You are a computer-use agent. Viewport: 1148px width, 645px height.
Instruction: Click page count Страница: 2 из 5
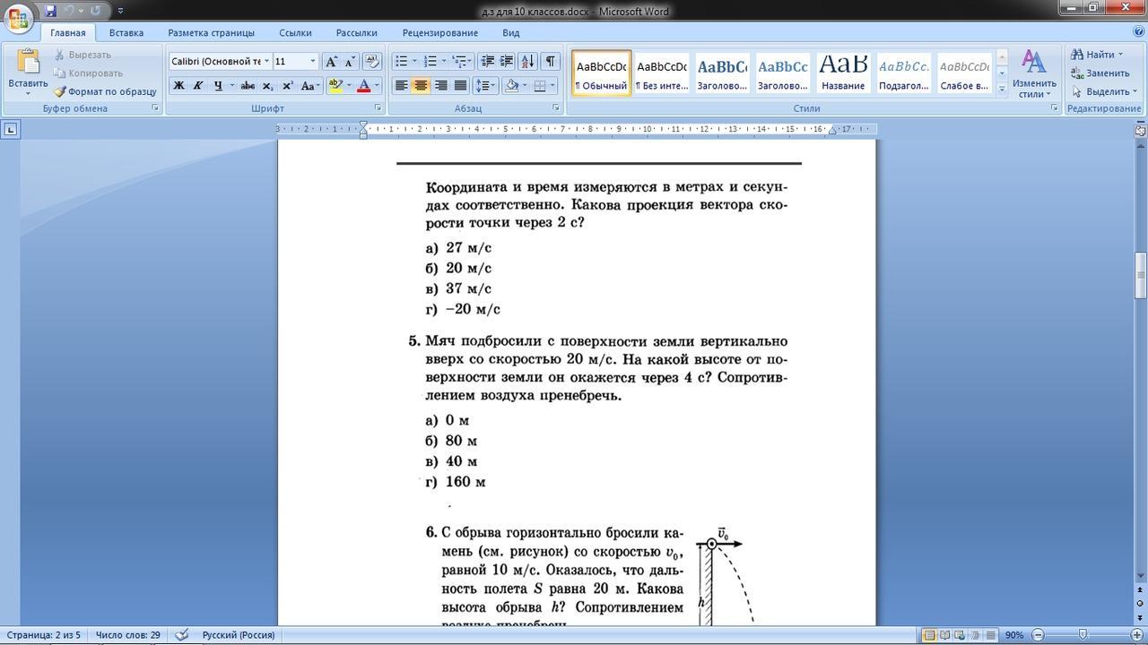tap(43, 635)
